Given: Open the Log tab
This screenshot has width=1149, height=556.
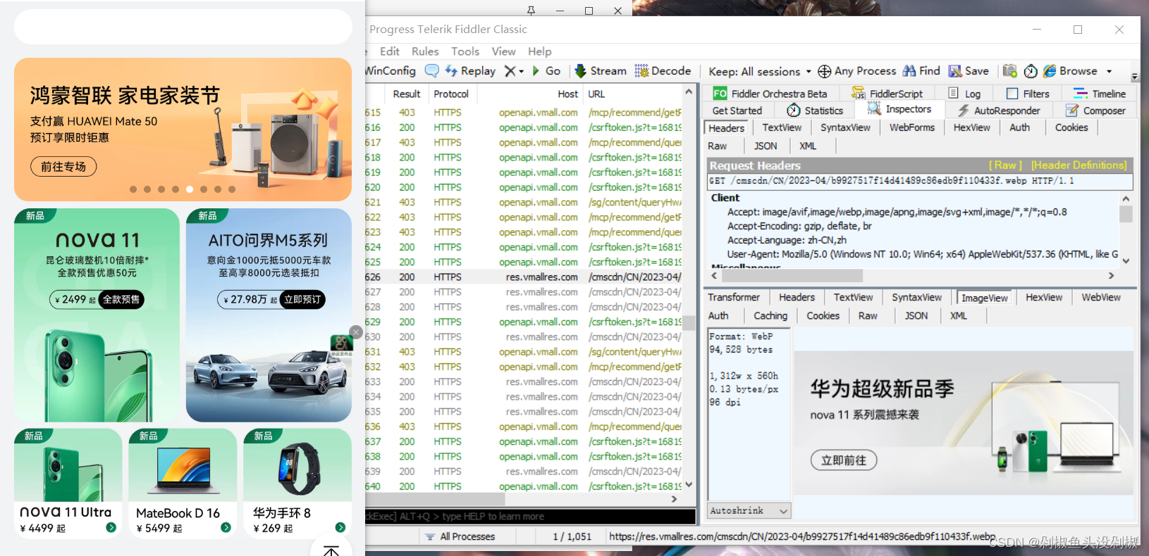Looking at the screenshot, I should (964, 94).
